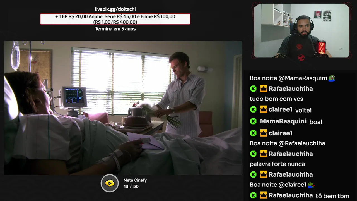The height and width of the screenshot is (201, 357).
Task: Open username clairee1 above "Boa noite @Rafaelauchiha"
Action: tap(280, 133)
